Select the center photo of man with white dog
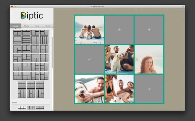Screen dimensions: 195x121 click(x=119, y=59)
